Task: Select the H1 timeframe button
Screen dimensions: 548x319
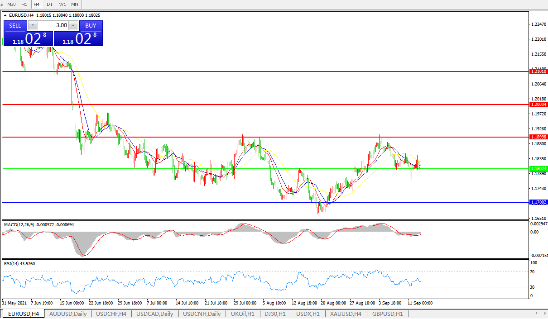Action: tap(24, 4)
